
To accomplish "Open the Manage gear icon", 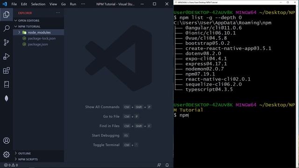I will pyautogui.click(x=6, y=154).
